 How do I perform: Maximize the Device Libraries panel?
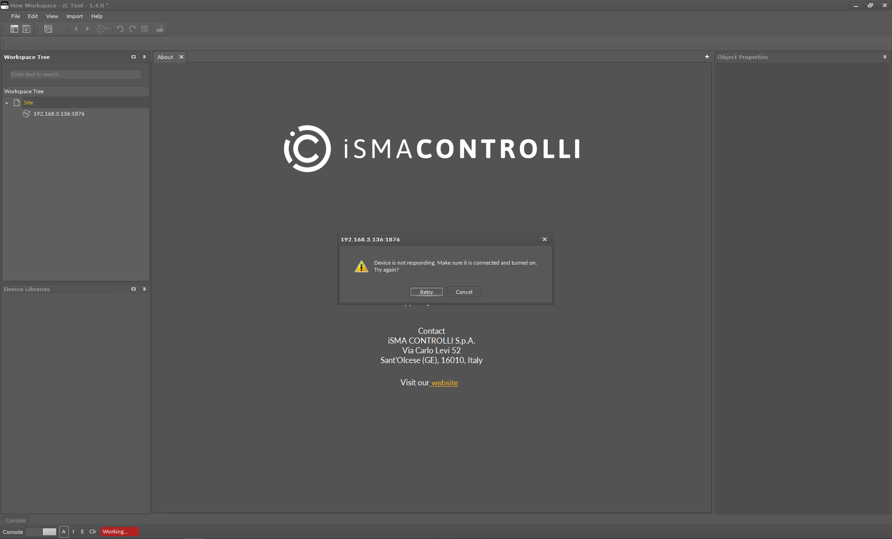[133, 289]
